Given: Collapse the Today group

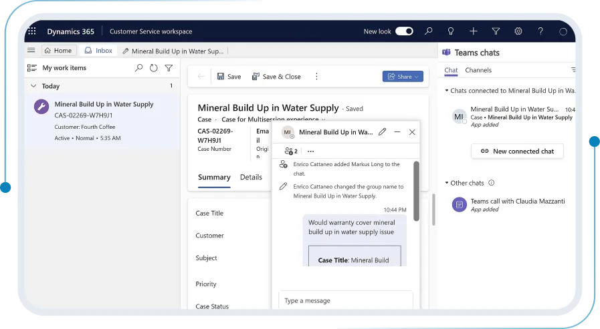Looking at the screenshot, I should click(33, 86).
